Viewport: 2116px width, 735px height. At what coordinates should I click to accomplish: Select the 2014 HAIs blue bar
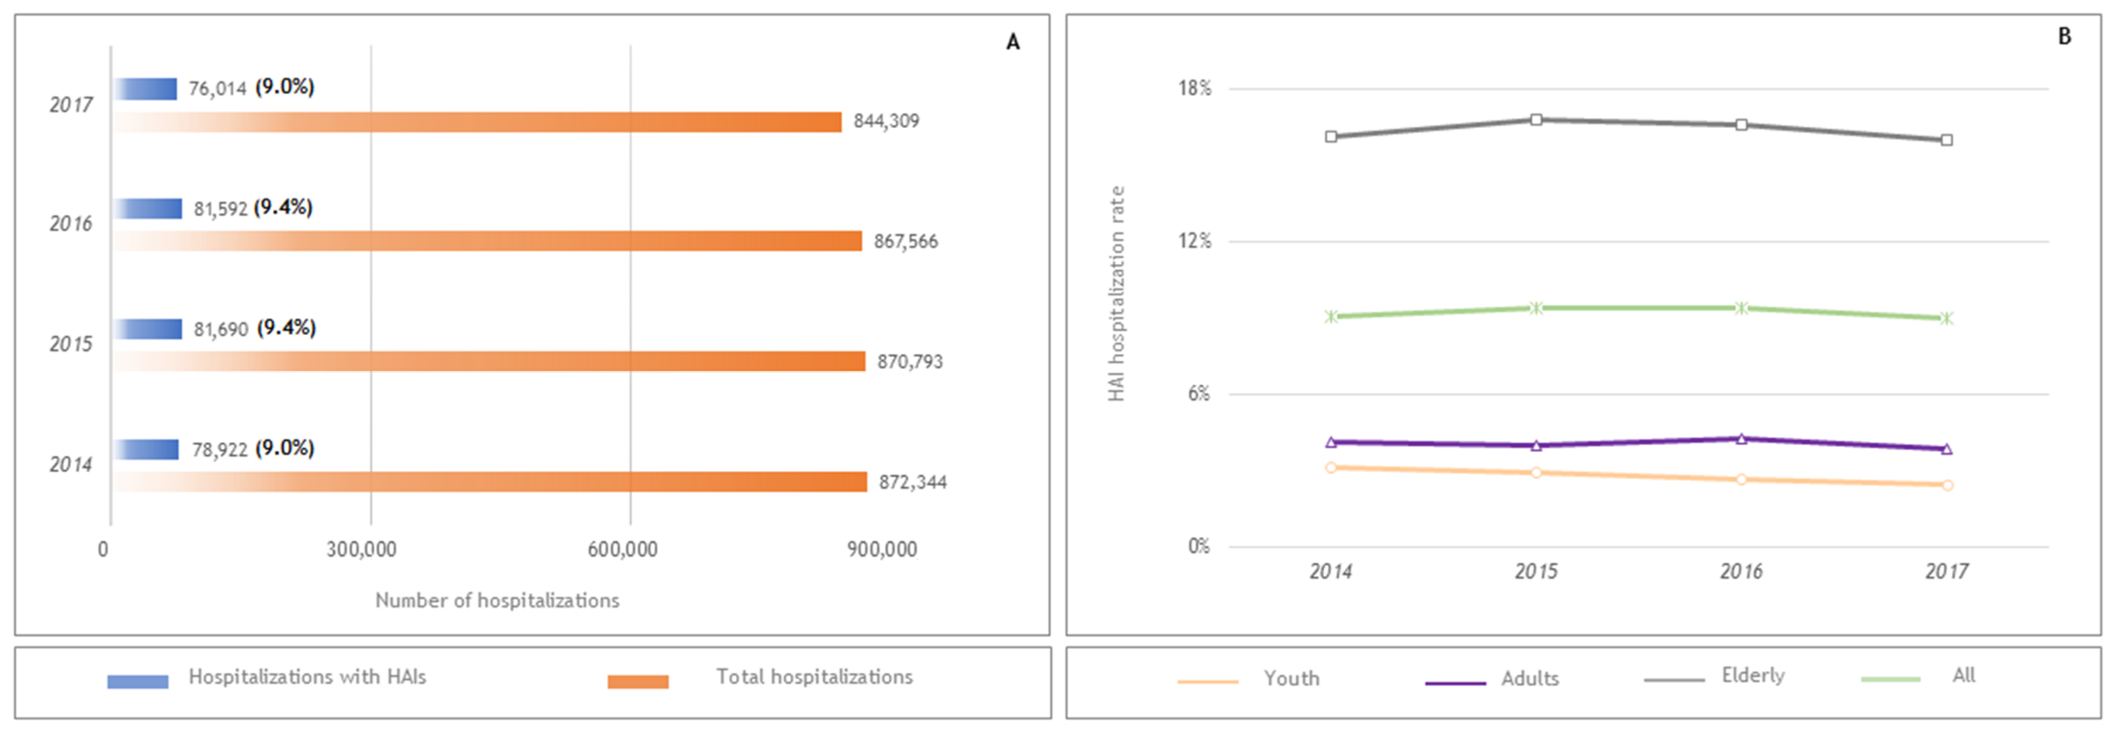(x=146, y=449)
